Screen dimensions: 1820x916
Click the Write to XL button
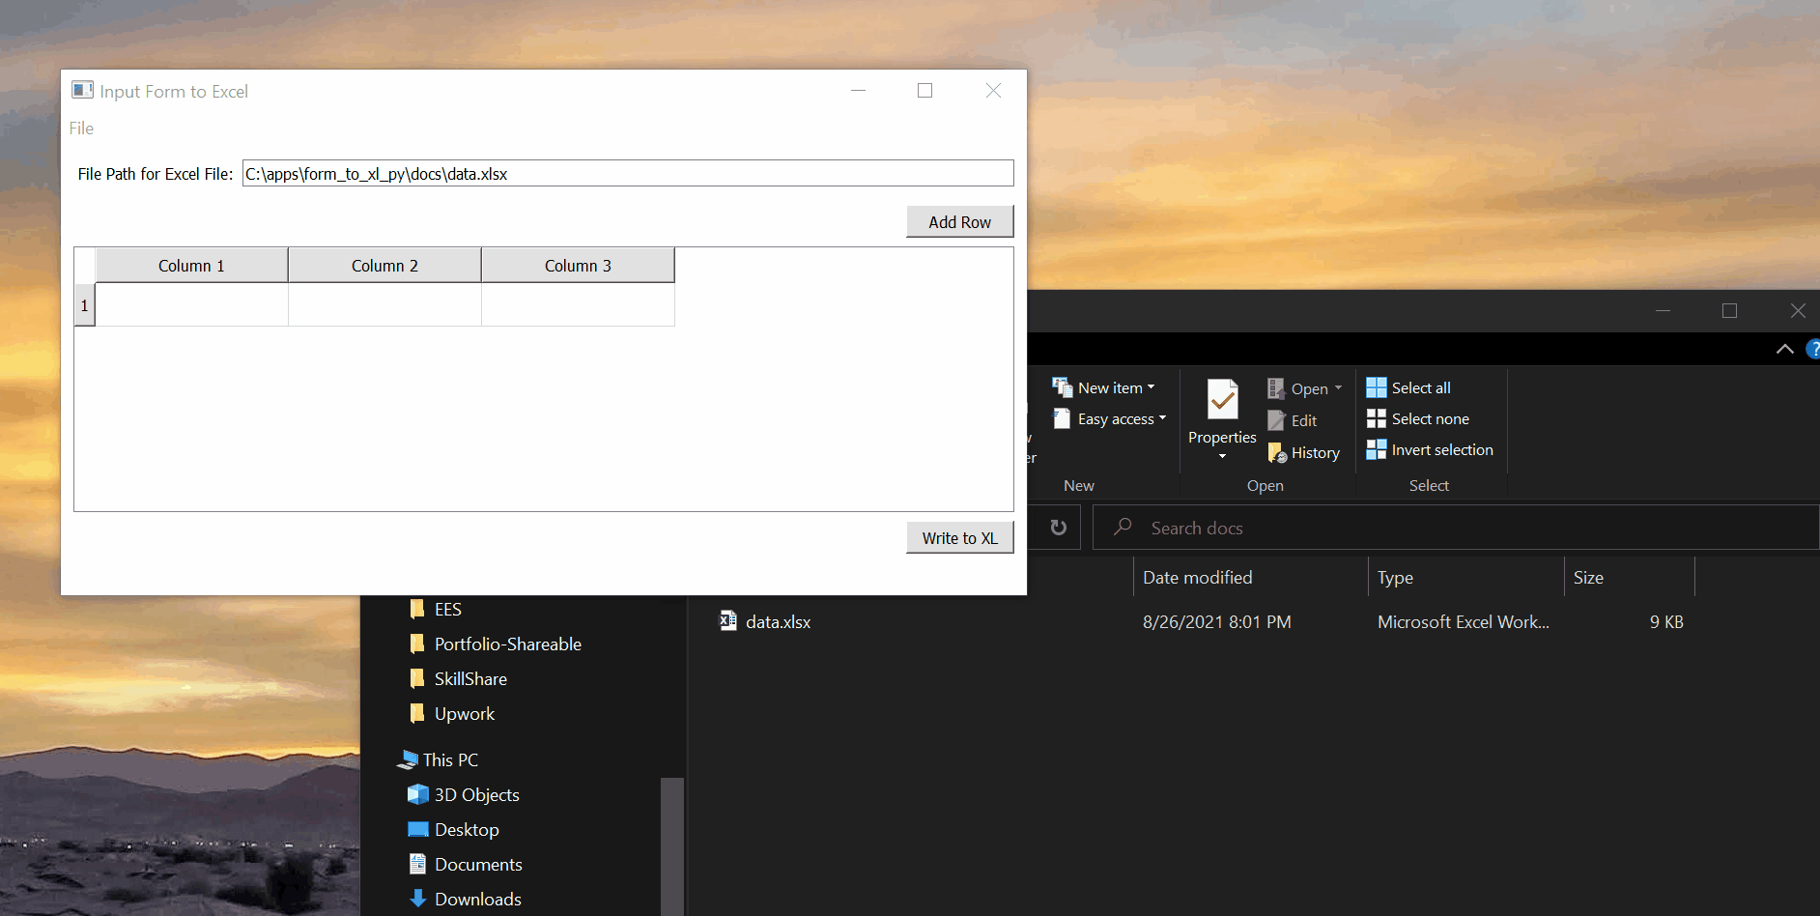[x=959, y=537]
